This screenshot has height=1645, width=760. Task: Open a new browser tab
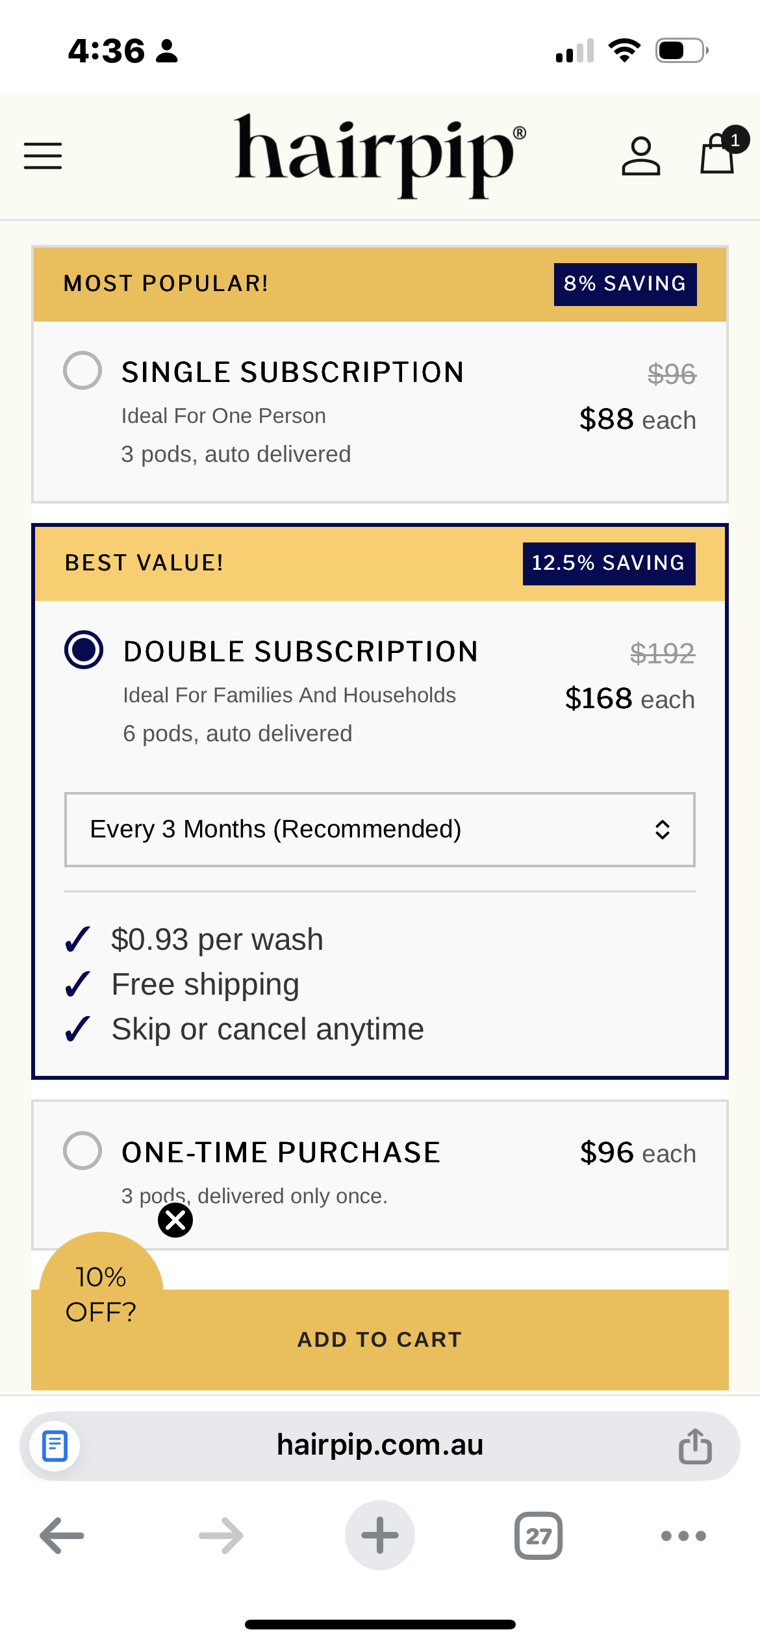tap(379, 1536)
